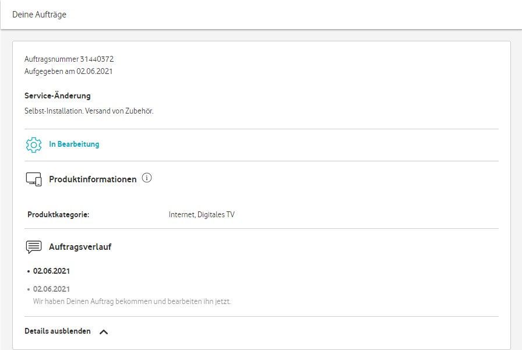Open the info icon next to Produktinformationen
The width and height of the screenshot is (522, 350).
coord(146,179)
